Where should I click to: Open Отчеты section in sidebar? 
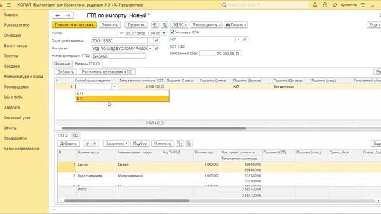pos(10,128)
